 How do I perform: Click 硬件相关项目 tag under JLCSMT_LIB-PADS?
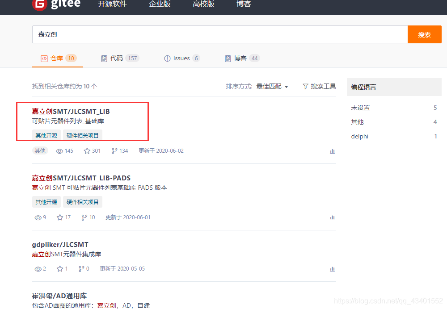[82, 202]
